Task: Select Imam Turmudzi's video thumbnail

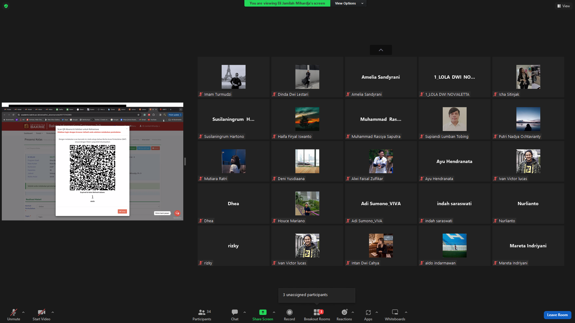Action: (234, 77)
